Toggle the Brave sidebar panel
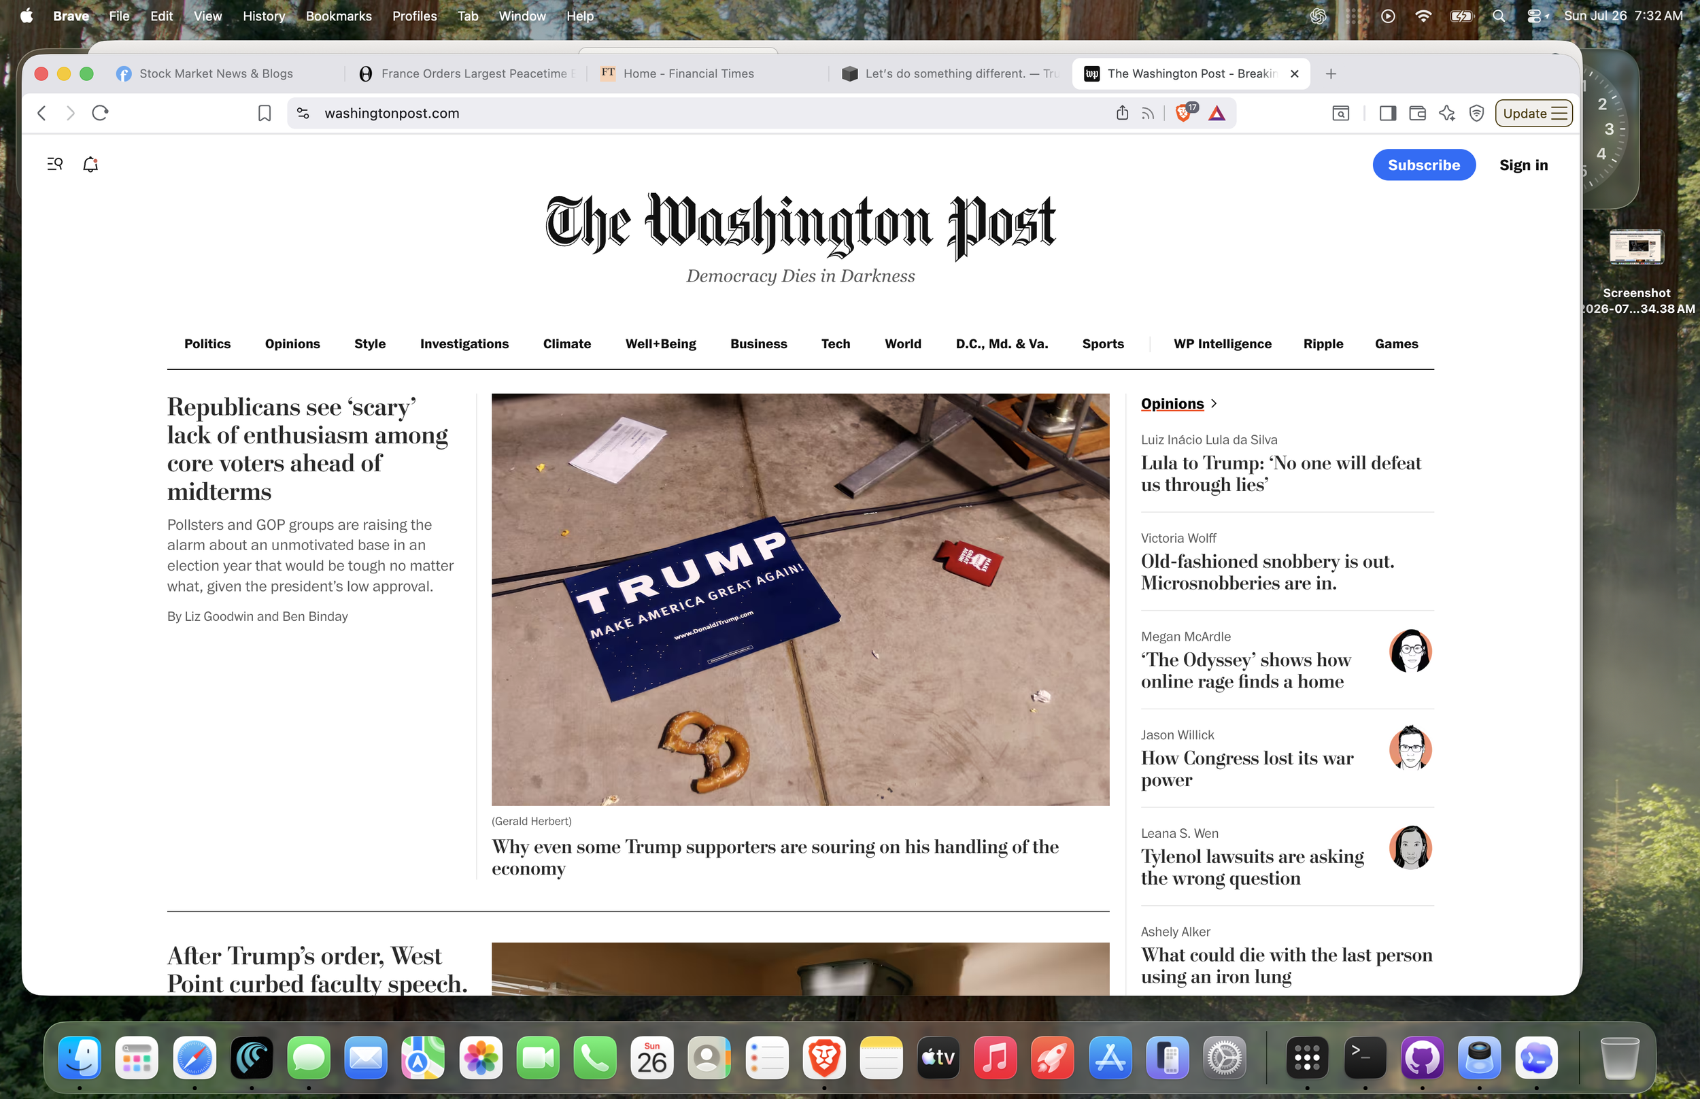 pos(1387,113)
